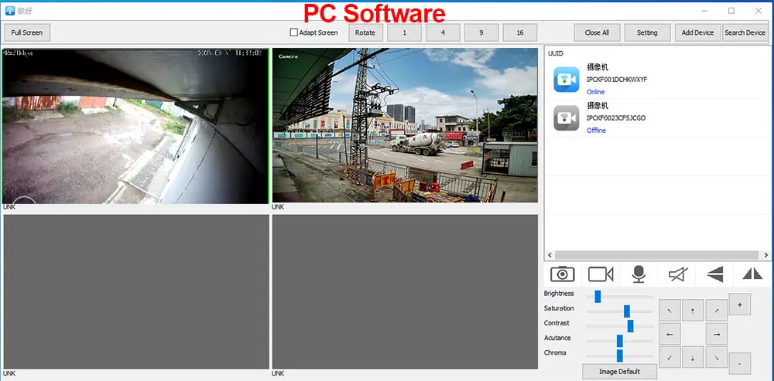
Task: Switch to 4-camera grid layout
Action: coord(443,32)
